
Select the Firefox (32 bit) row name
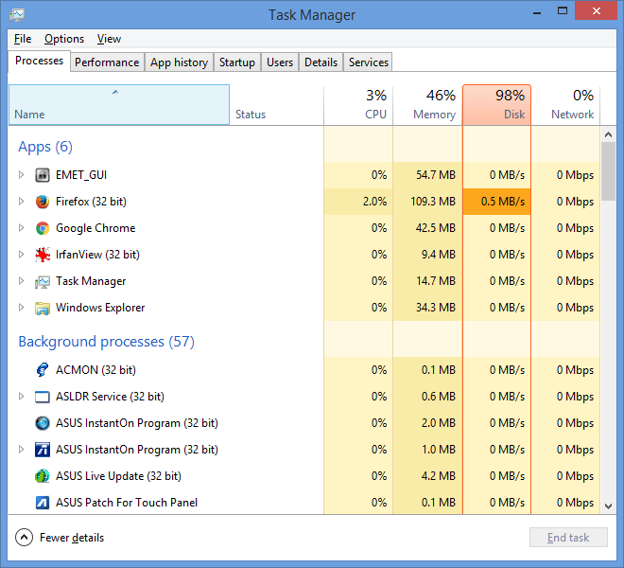click(x=91, y=202)
